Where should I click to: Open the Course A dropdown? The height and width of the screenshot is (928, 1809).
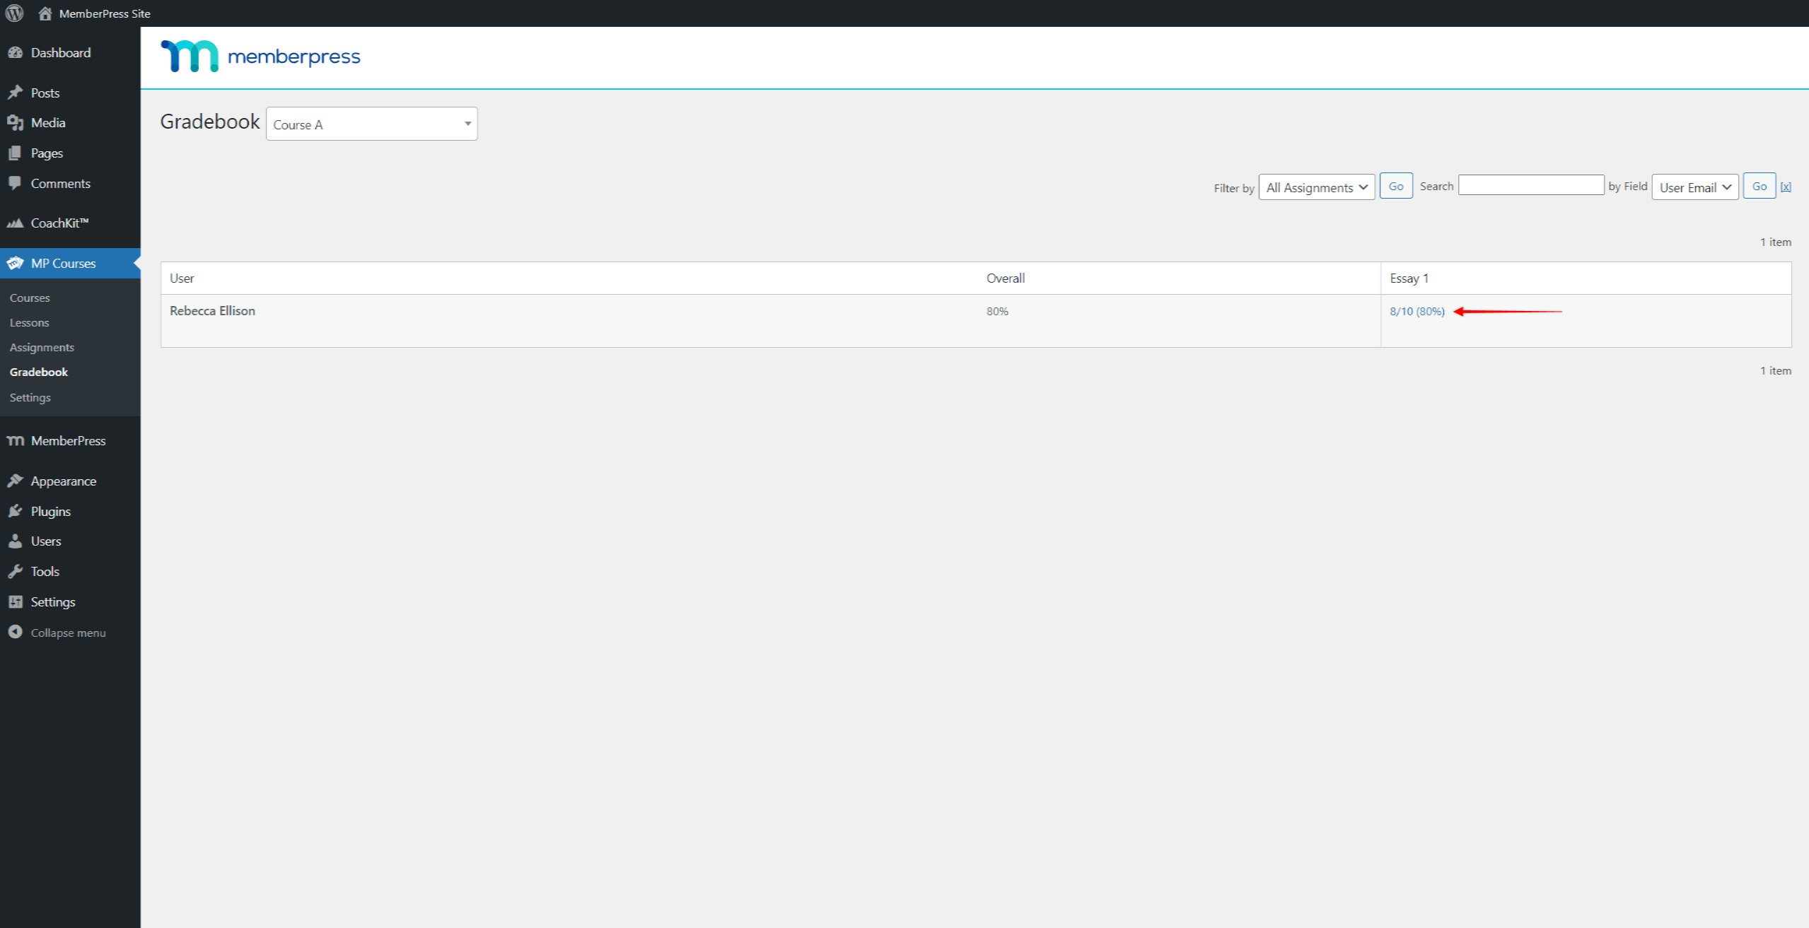pos(372,124)
